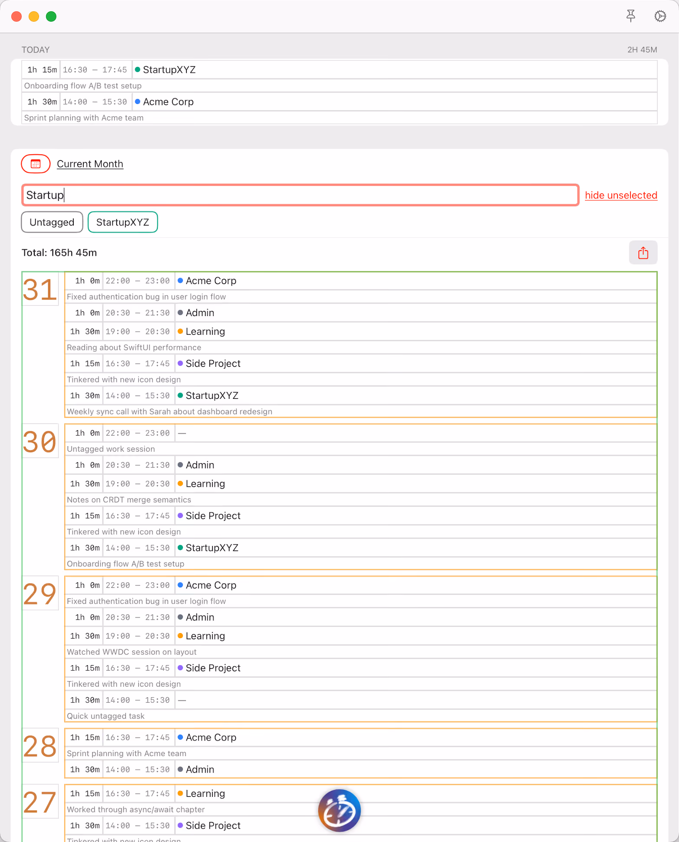Select the Side Project tag on day 31
Viewport: 679px width, 842px height.
click(213, 364)
